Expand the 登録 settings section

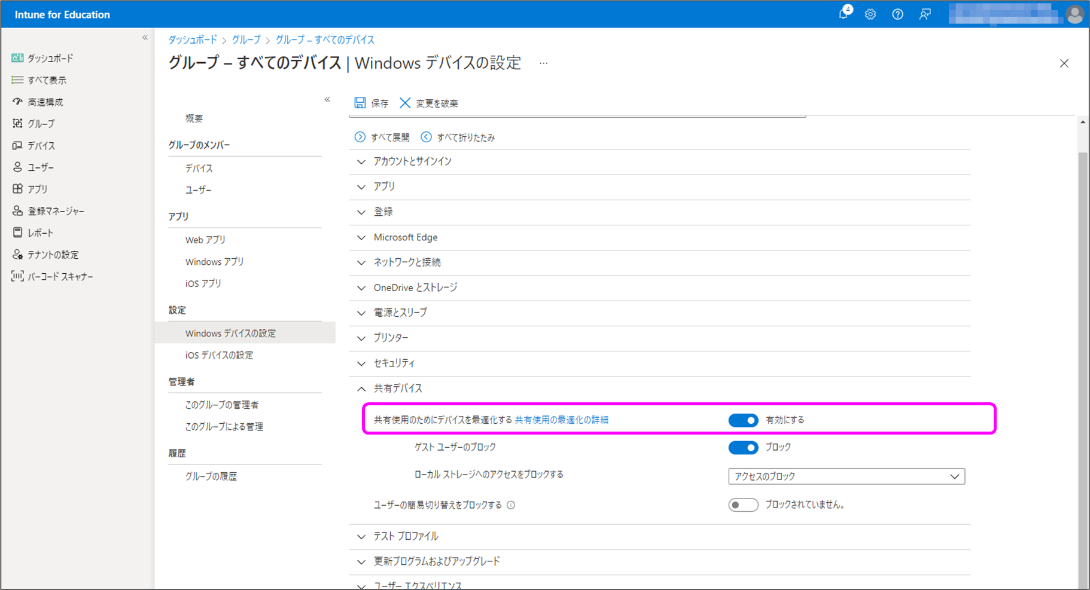coord(659,212)
